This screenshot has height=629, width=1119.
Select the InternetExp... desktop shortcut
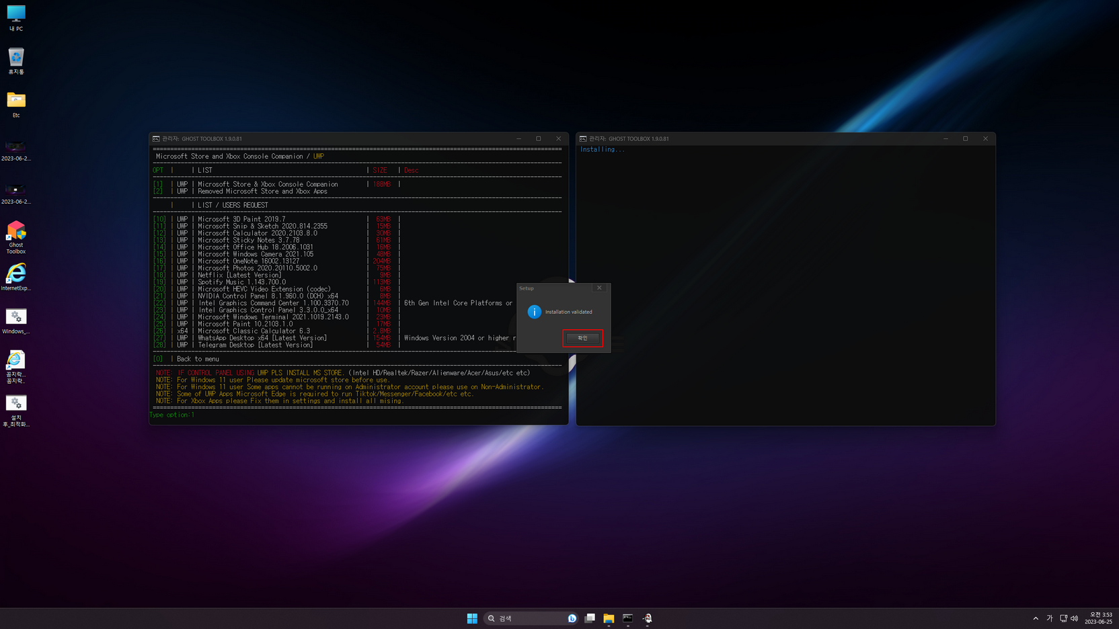tap(16, 277)
